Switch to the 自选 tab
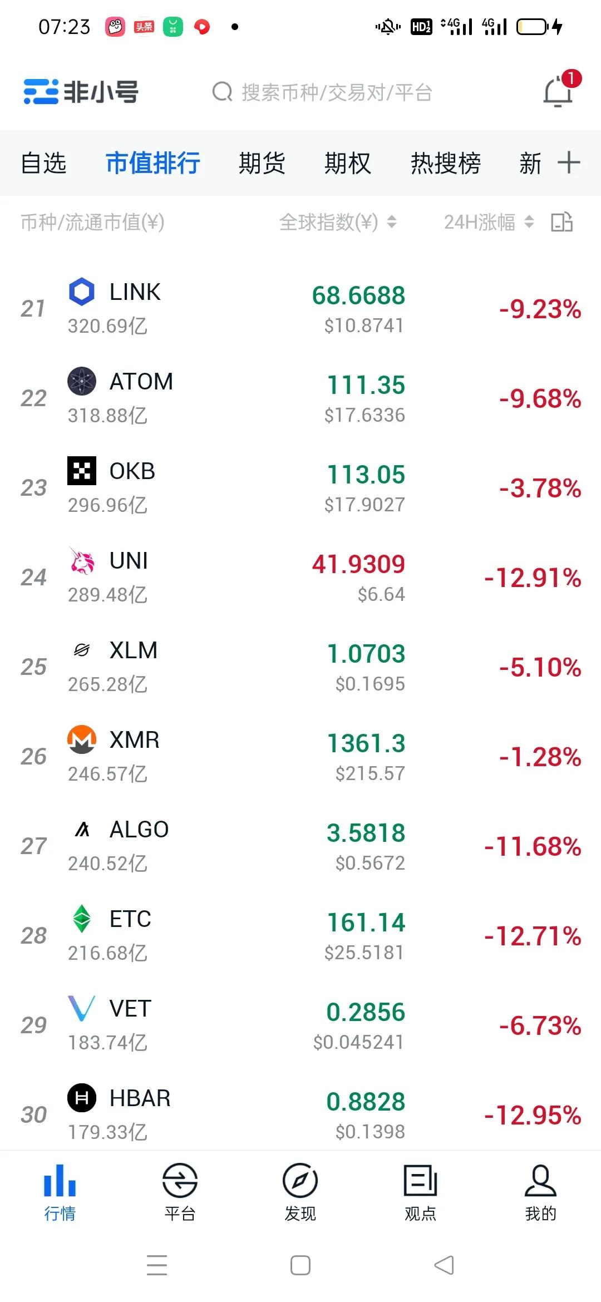601x1302 pixels. point(43,164)
